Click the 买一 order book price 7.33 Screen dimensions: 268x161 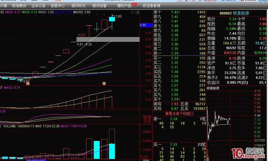[x=175, y=58]
